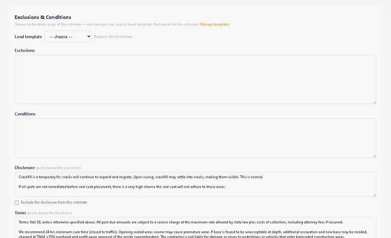391x238 pixels.
Task: Click the Disclosure field label
Action: click(x=24, y=168)
